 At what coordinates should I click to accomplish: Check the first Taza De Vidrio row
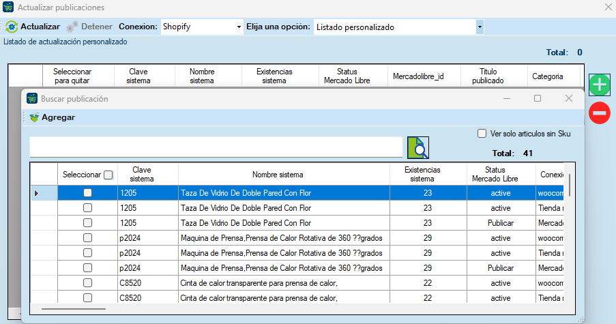87,193
